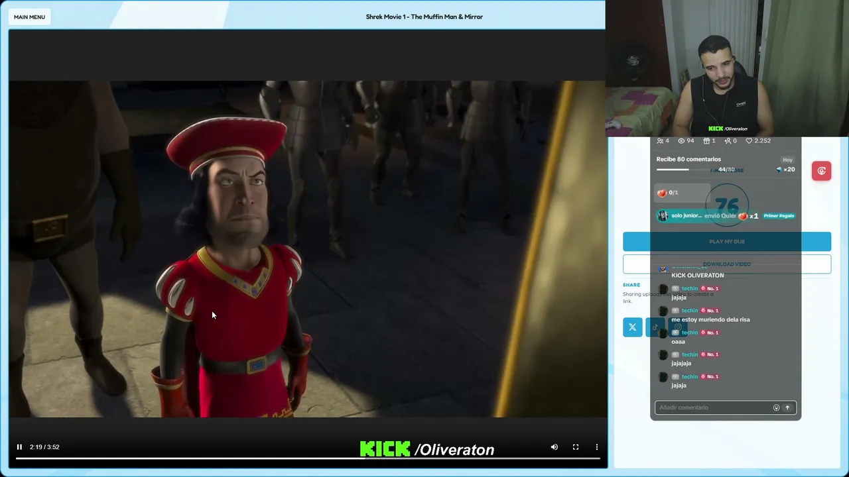Image resolution: width=849 pixels, height=477 pixels.
Task: Click the gift count icon
Action: pos(707,141)
